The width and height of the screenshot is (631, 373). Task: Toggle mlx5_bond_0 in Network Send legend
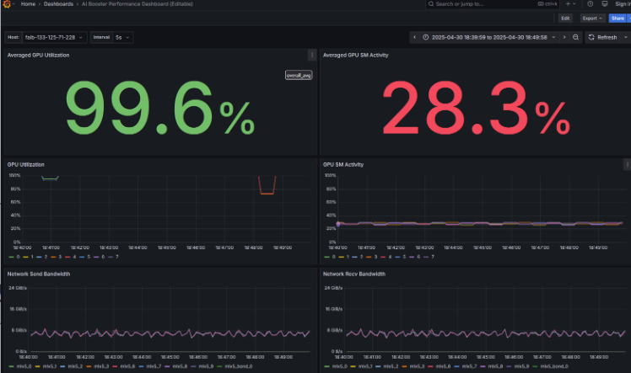235,366
